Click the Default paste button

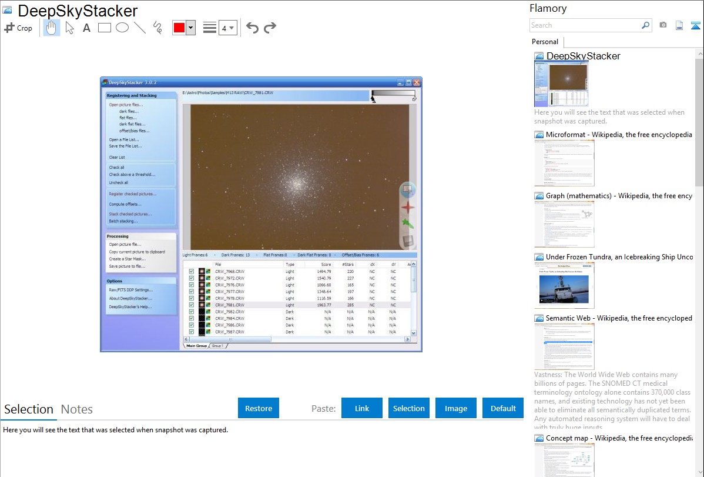click(503, 408)
